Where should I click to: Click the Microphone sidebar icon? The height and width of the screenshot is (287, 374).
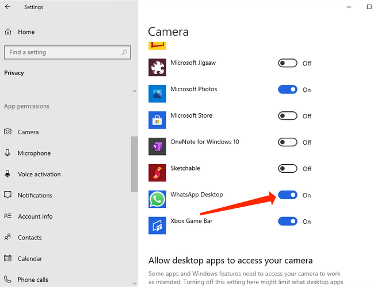point(7,153)
